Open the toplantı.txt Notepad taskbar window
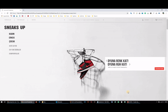The image size is (168, 112). pos(103,102)
